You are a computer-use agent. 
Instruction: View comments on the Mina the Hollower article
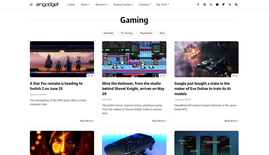(162, 76)
